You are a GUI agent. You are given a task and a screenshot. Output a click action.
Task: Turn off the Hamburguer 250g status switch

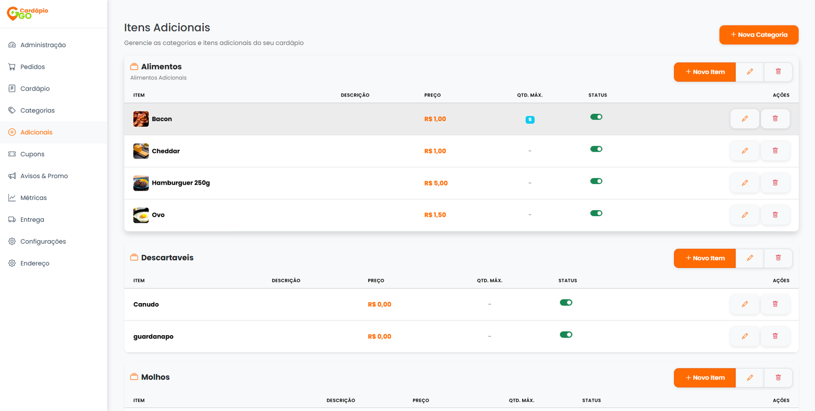(x=596, y=181)
